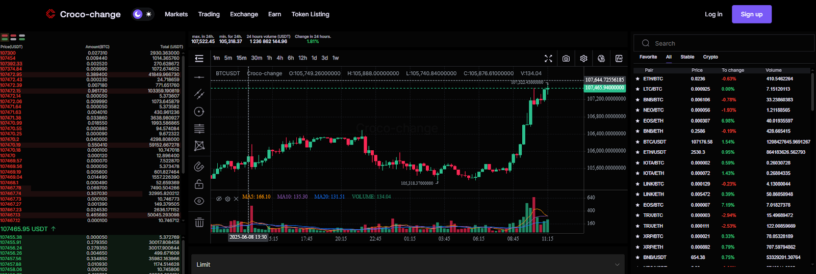Viewport: 816px width, 274px height.
Task: Set chart interval to 1m
Action: (x=216, y=58)
